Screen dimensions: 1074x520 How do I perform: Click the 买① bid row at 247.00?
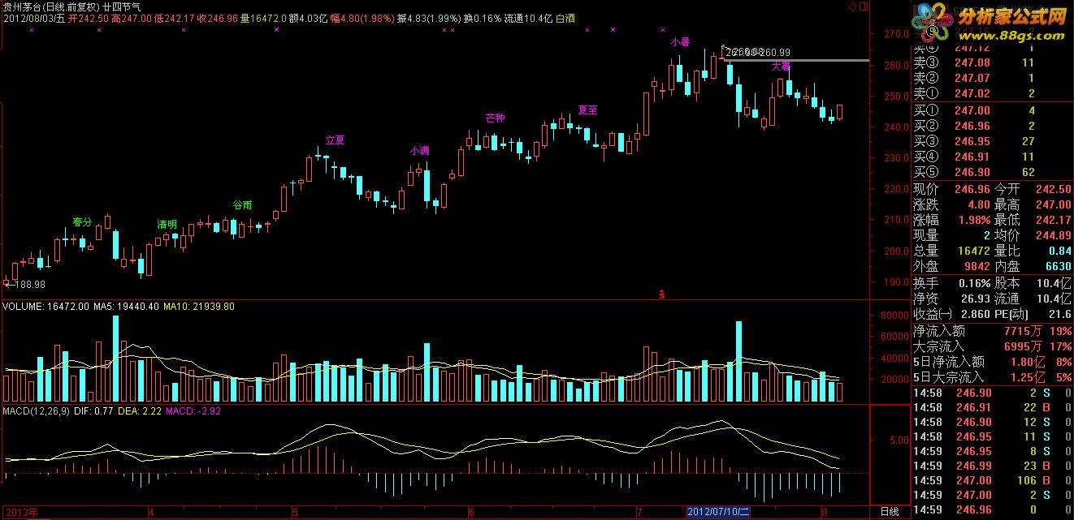click(x=993, y=110)
